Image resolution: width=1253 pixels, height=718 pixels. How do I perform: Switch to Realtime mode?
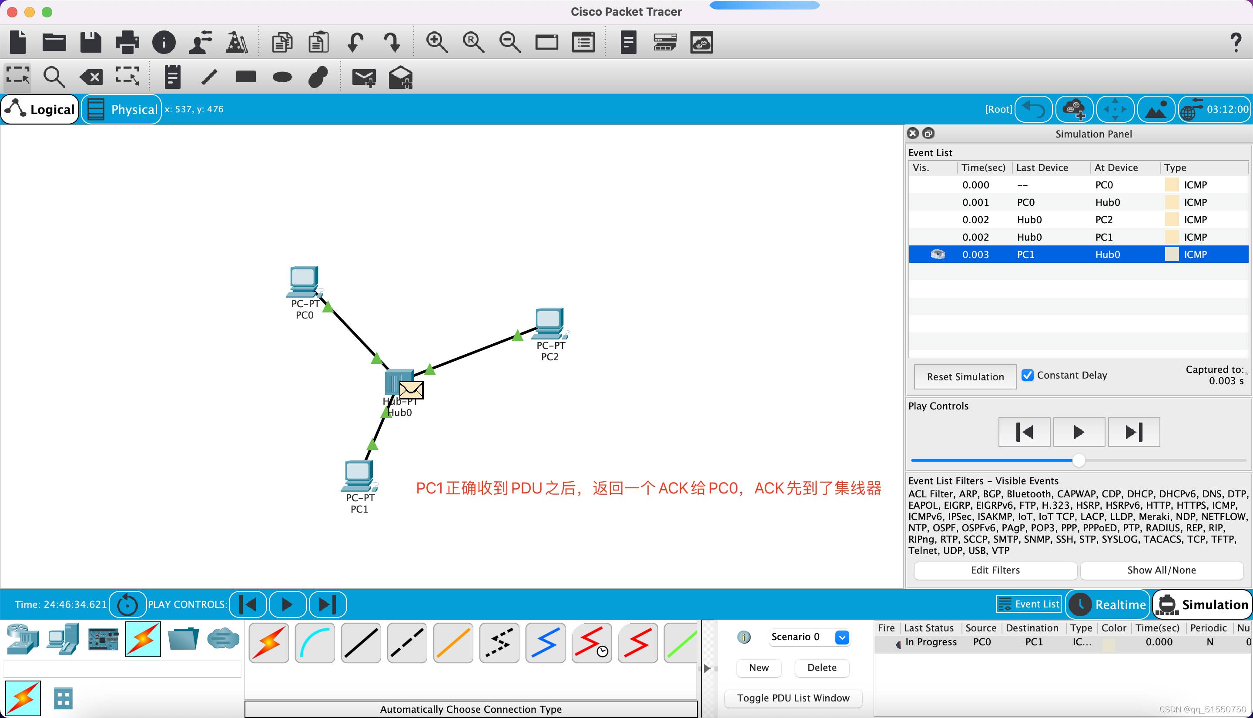[1108, 604]
